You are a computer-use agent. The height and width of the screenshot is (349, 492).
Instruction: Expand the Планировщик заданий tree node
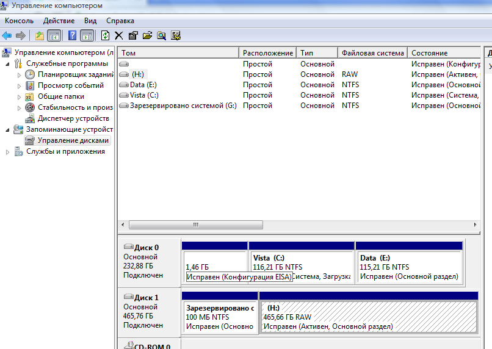(x=20, y=74)
